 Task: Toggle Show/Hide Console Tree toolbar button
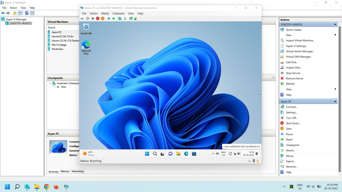coord(20,13)
